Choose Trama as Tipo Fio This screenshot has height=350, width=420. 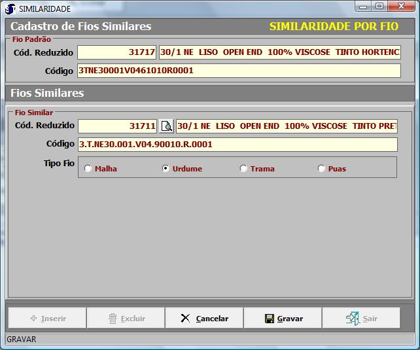(x=244, y=169)
